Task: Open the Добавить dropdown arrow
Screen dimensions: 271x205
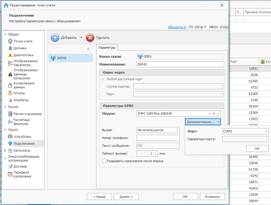Action: click(x=81, y=37)
